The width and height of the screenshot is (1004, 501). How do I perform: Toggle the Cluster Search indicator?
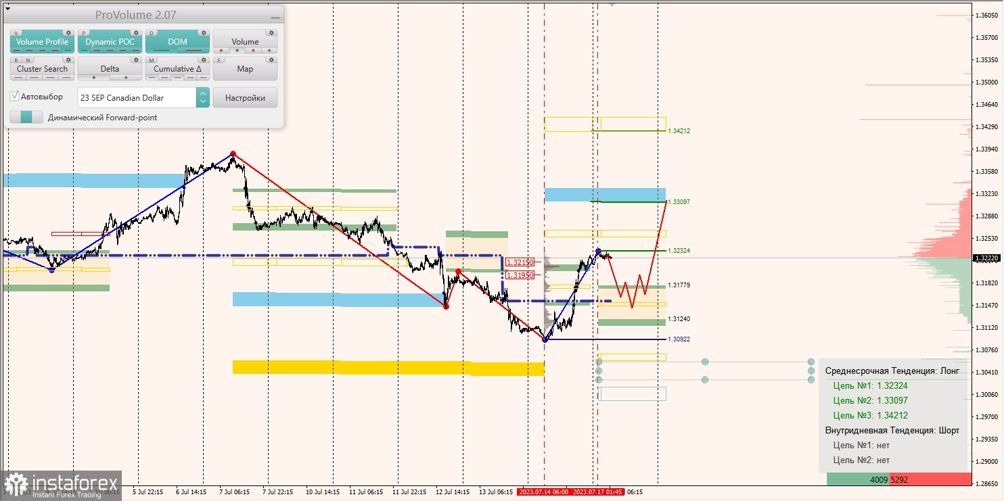point(42,69)
